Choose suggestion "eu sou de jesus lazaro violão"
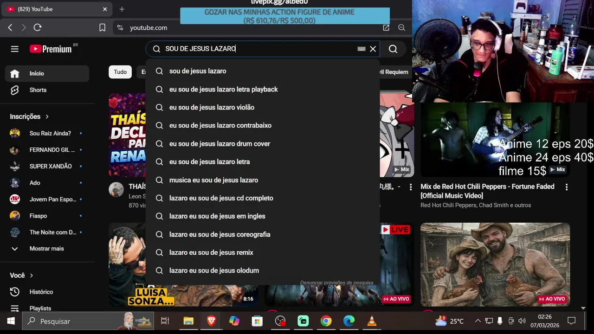 (263, 107)
